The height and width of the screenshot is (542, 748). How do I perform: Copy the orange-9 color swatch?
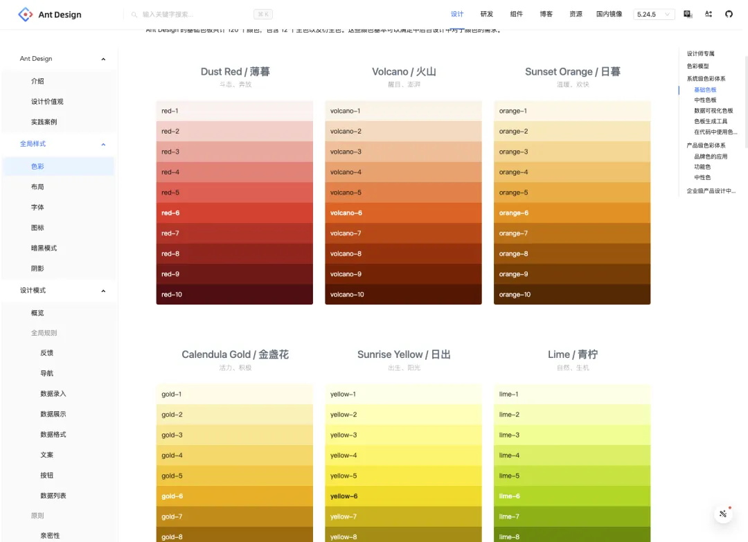573,274
